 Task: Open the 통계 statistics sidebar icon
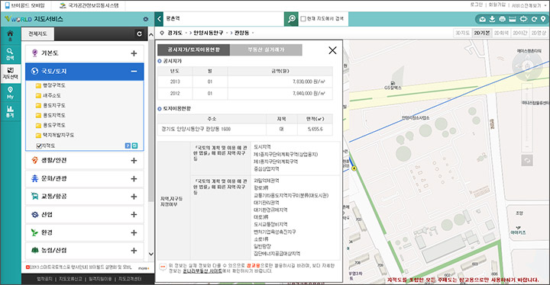click(10, 111)
